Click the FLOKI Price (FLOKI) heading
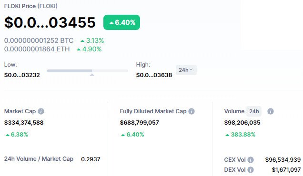Screen dimensions: 303x176 coord(30,6)
